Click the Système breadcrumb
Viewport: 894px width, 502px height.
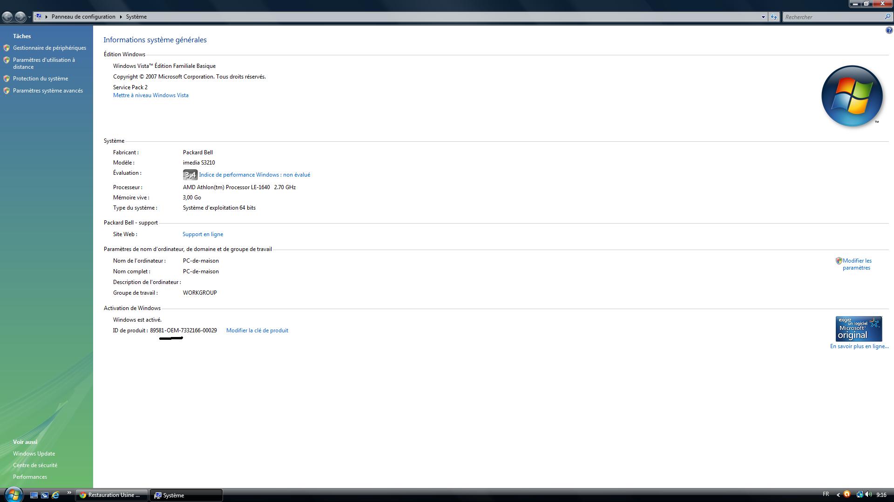136,17
